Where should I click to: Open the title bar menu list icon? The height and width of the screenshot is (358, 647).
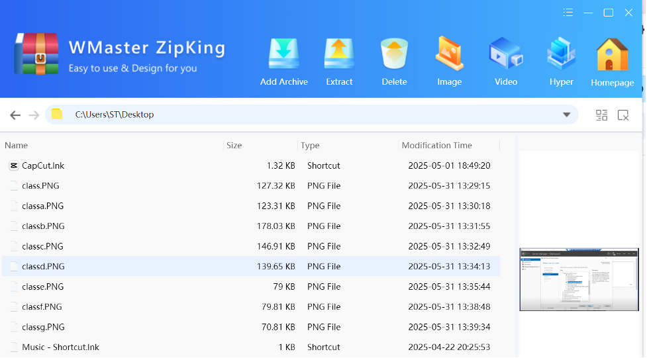[568, 13]
